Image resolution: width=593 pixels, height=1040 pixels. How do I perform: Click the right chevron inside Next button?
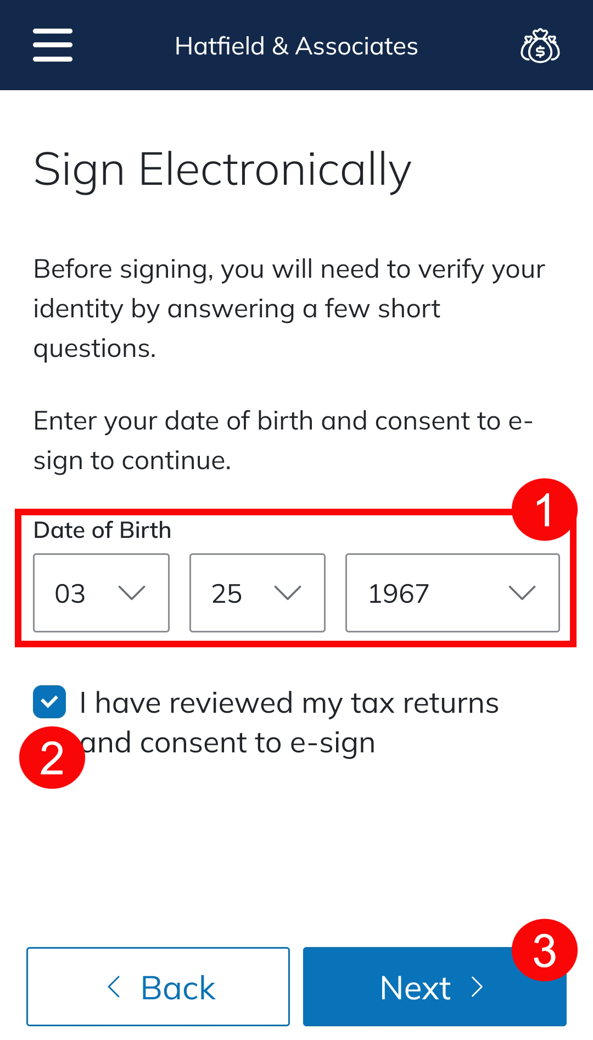(477, 987)
